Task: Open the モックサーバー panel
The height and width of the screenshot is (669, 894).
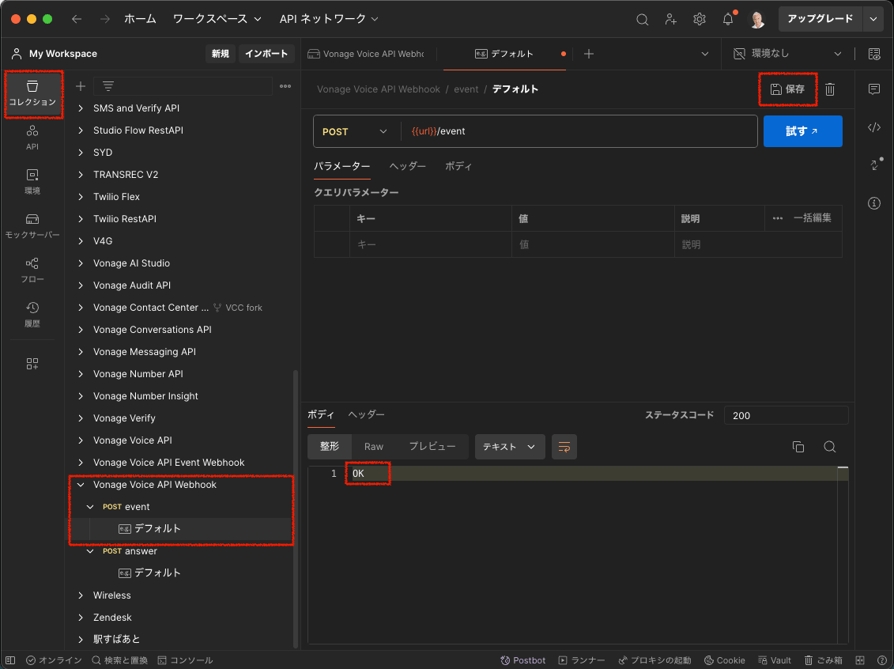Action: pos(32,227)
